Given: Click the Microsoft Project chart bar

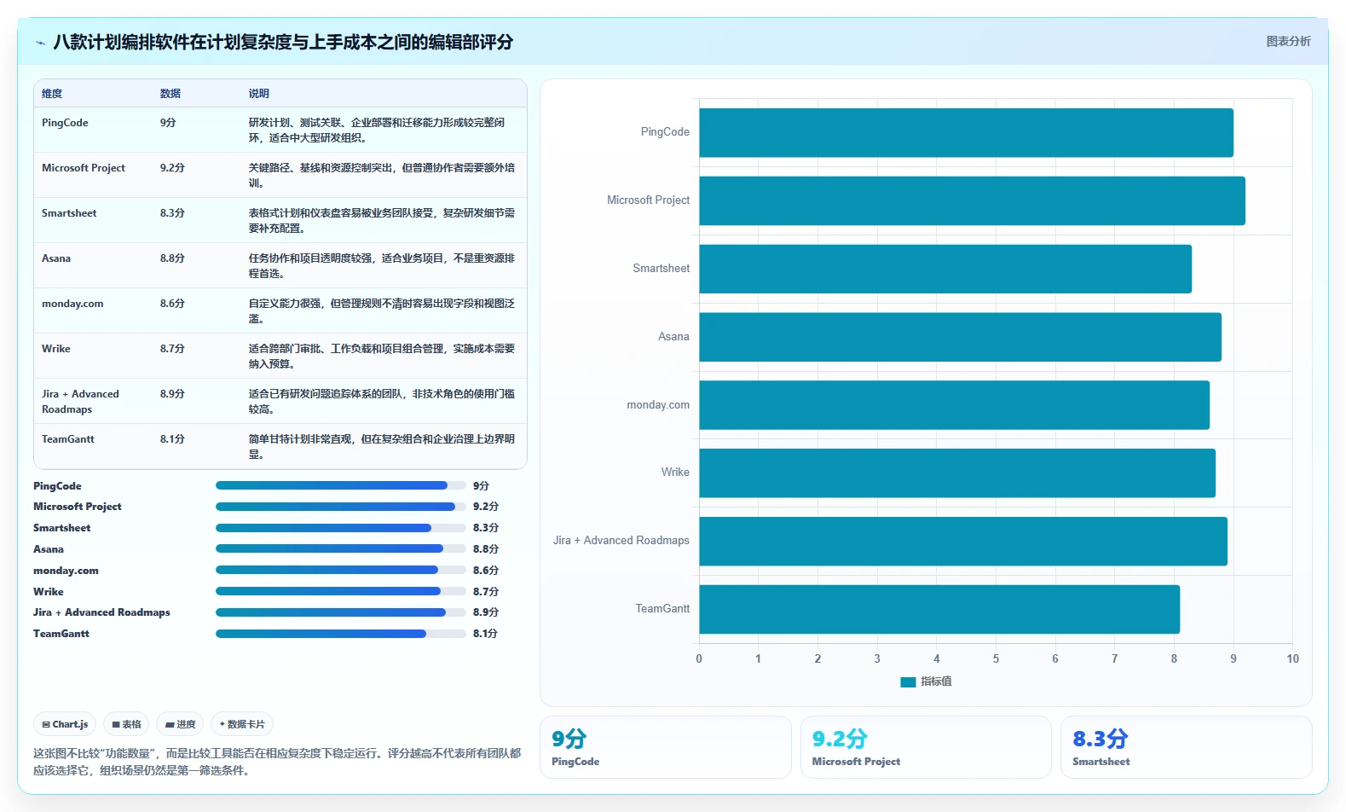Looking at the screenshot, I should [x=972, y=200].
